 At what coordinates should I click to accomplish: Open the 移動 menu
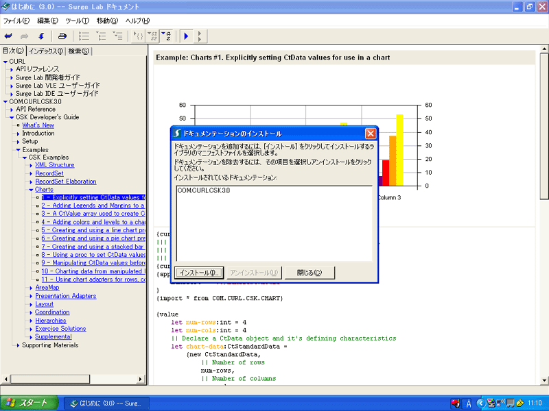pos(107,21)
